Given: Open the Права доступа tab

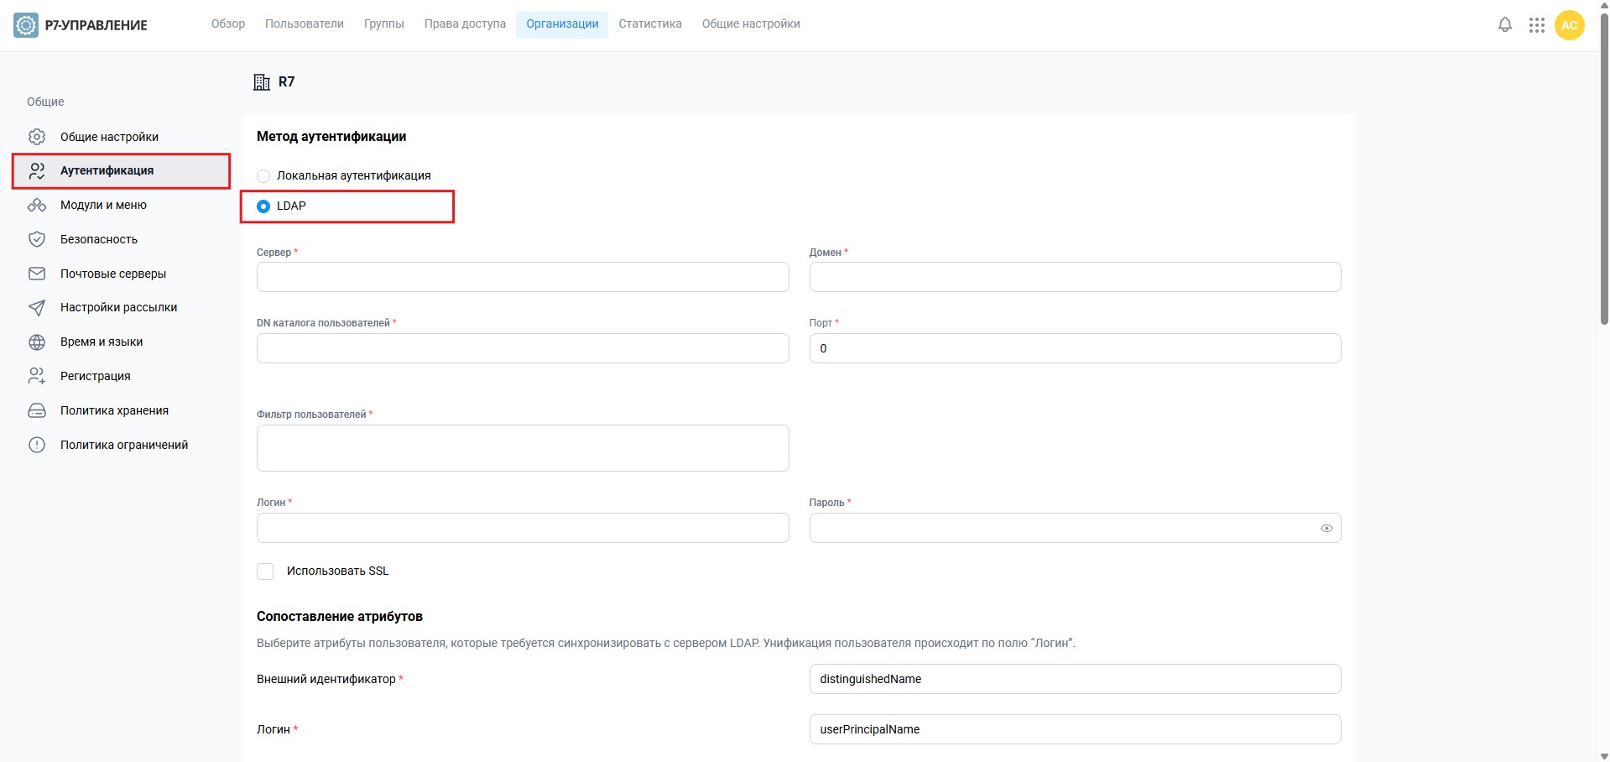Looking at the screenshot, I should 465,24.
